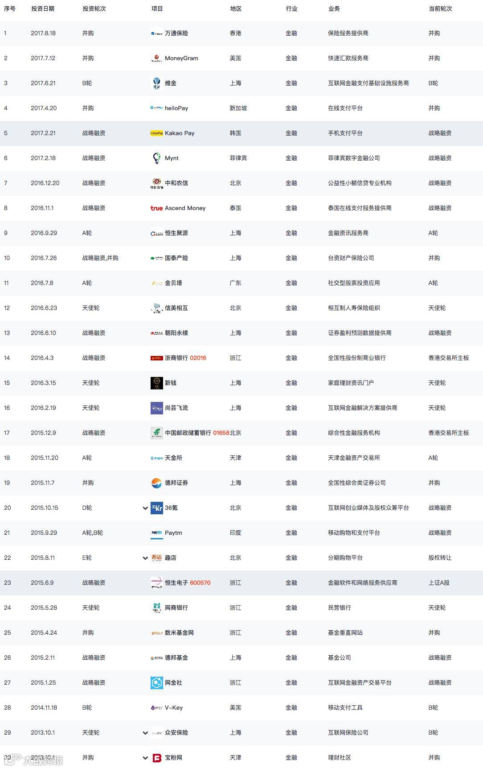Click the 恒生电子 logo icon
483x769 pixels.
pyautogui.click(x=156, y=583)
